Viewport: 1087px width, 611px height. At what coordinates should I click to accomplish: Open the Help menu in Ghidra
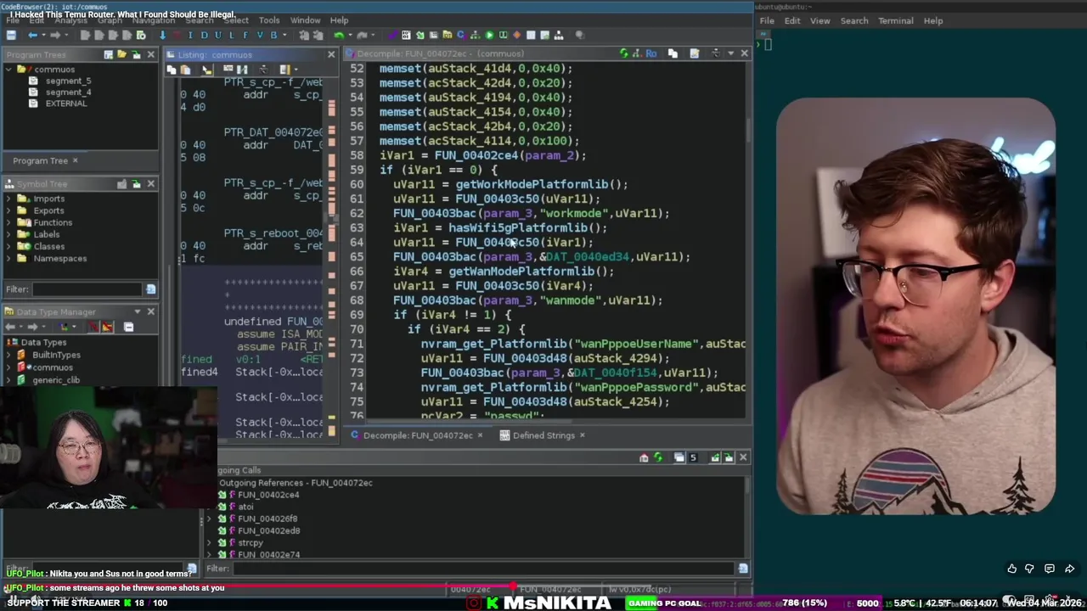pyautogui.click(x=339, y=20)
